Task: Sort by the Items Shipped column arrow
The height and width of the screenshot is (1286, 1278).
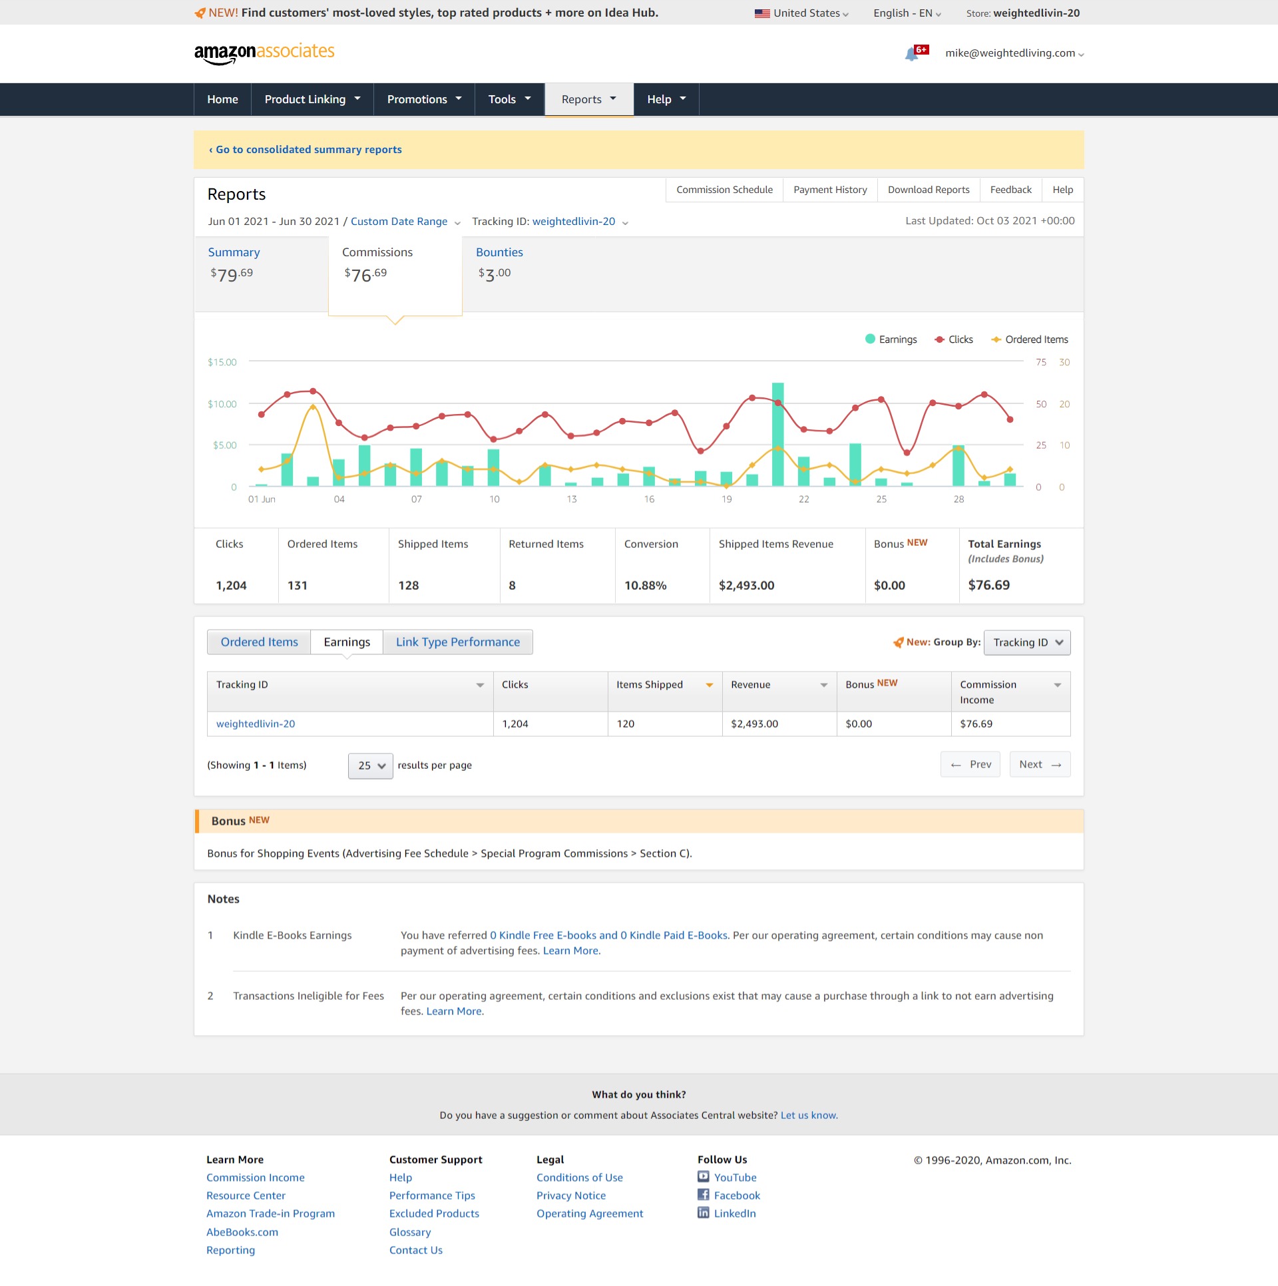Action: [x=710, y=685]
